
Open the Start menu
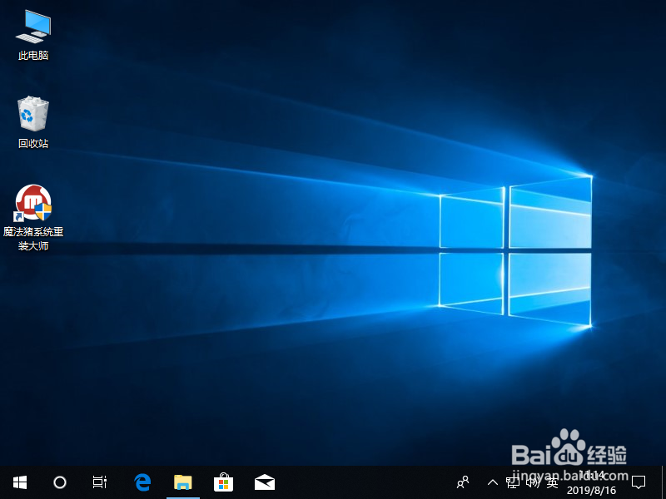click(x=20, y=482)
